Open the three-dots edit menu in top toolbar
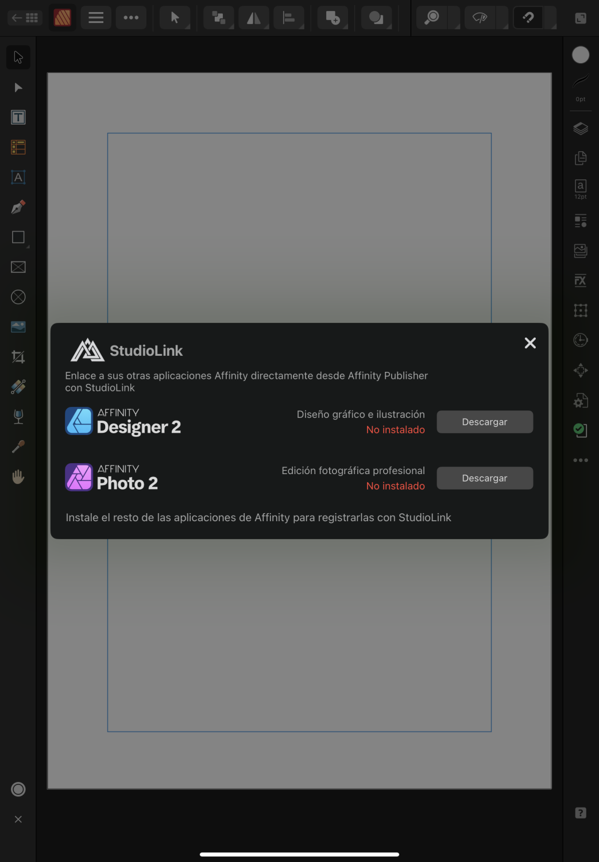Image resolution: width=599 pixels, height=862 pixels. click(131, 18)
